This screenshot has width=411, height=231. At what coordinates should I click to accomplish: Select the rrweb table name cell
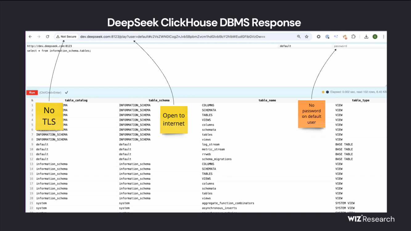pyautogui.click(x=206, y=154)
